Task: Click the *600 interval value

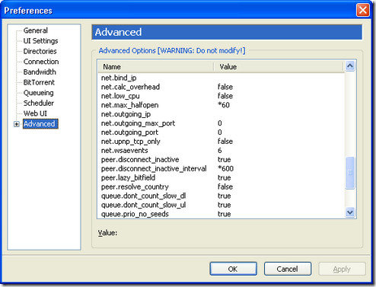Action: [225, 169]
